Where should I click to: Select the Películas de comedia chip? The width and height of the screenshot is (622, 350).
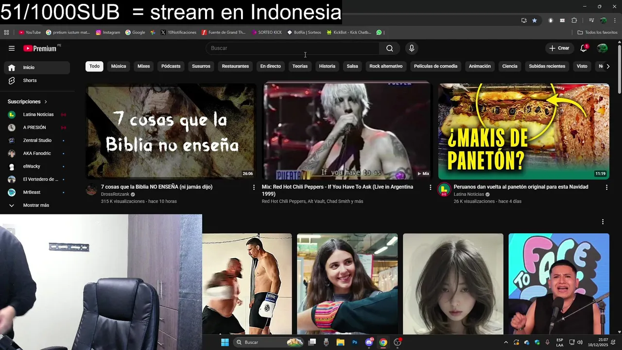click(x=436, y=66)
